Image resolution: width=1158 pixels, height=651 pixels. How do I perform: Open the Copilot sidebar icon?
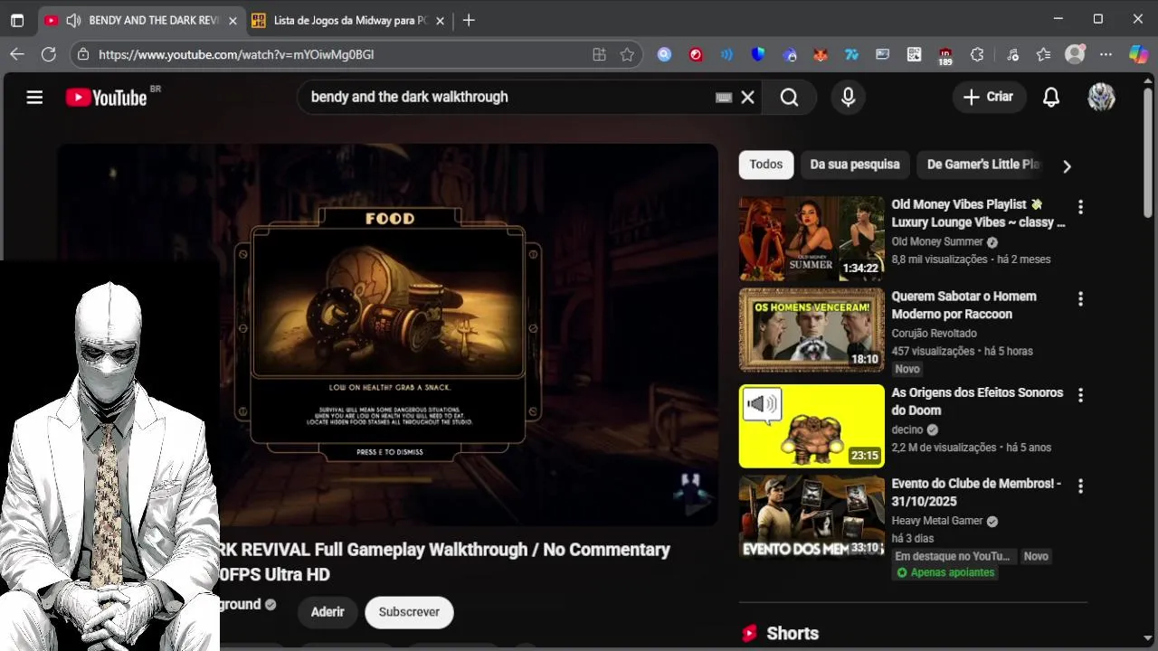pos(1138,54)
